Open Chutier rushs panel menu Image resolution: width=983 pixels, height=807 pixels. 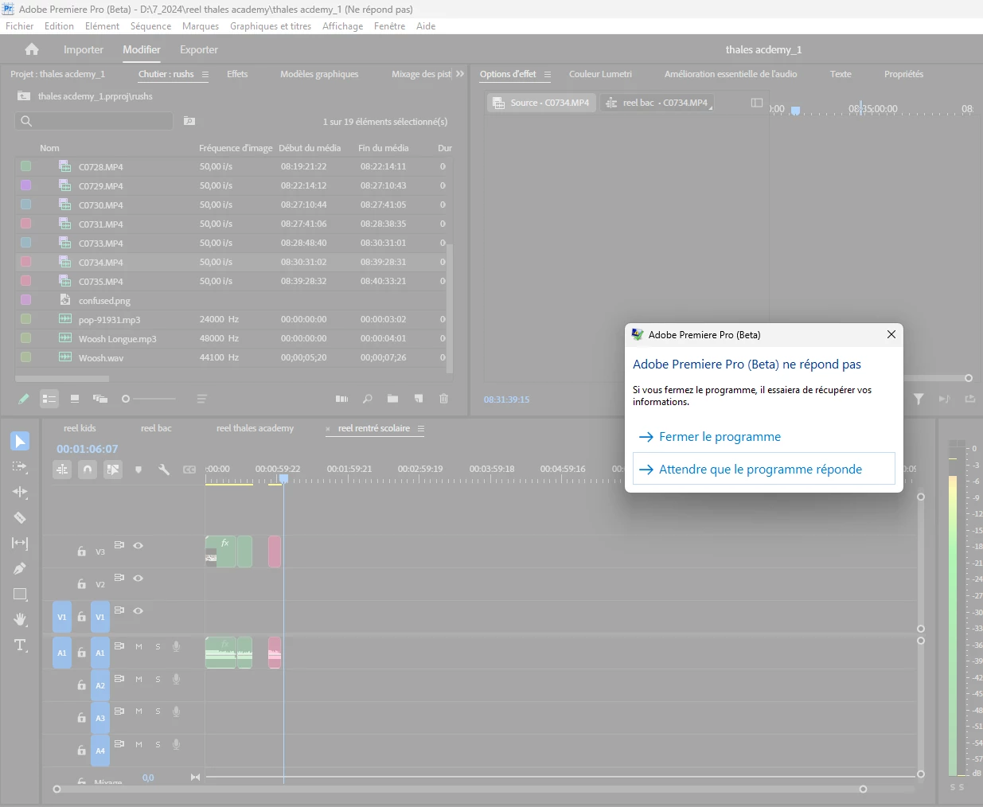coord(205,74)
